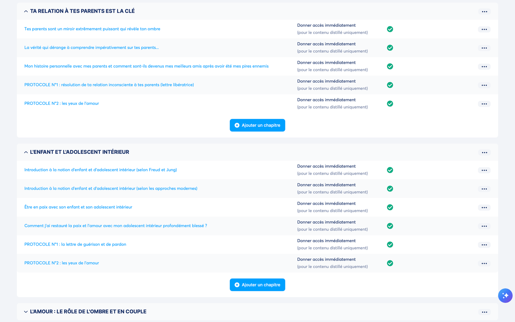The image size is (515, 322).
Task: Open three-dot menu for 'La vérité qui dérange' chapter
Action: (484, 48)
